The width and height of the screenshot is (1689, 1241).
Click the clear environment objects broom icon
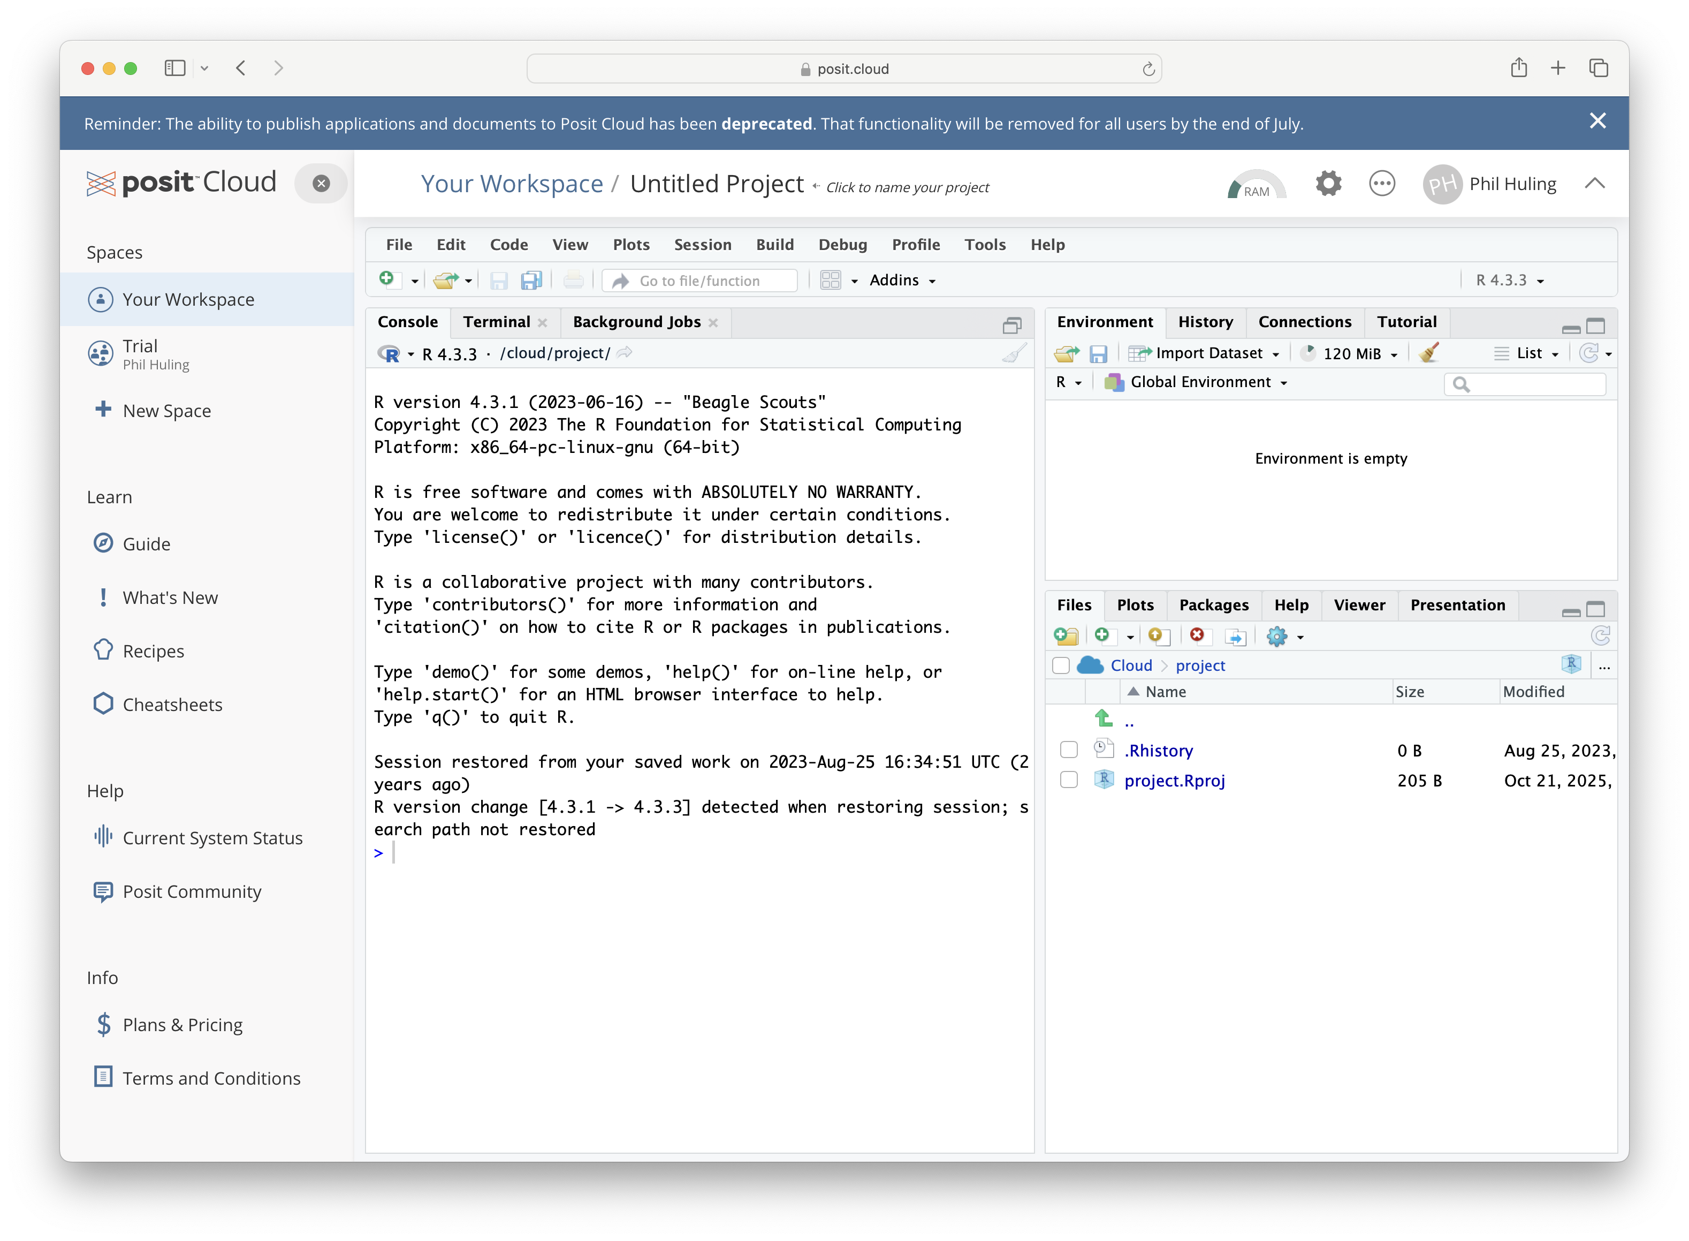click(1429, 353)
